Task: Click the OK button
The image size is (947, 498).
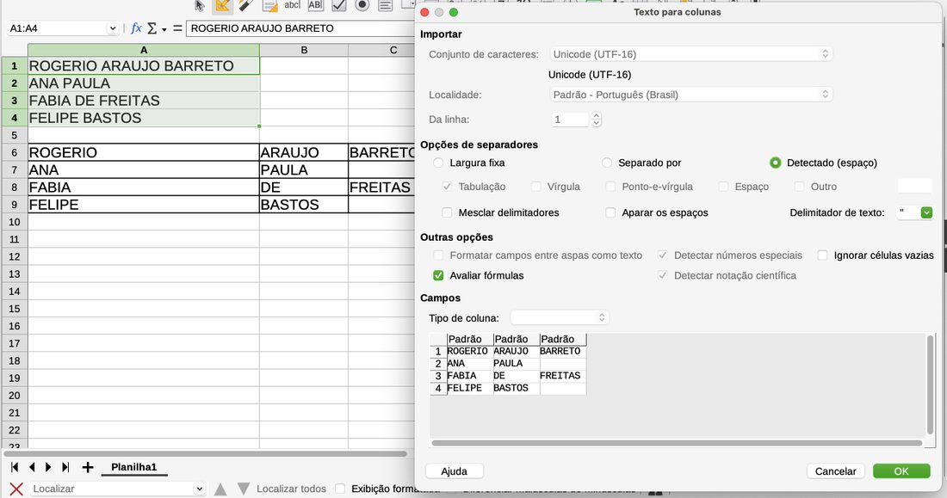Action: pos(901,470)
